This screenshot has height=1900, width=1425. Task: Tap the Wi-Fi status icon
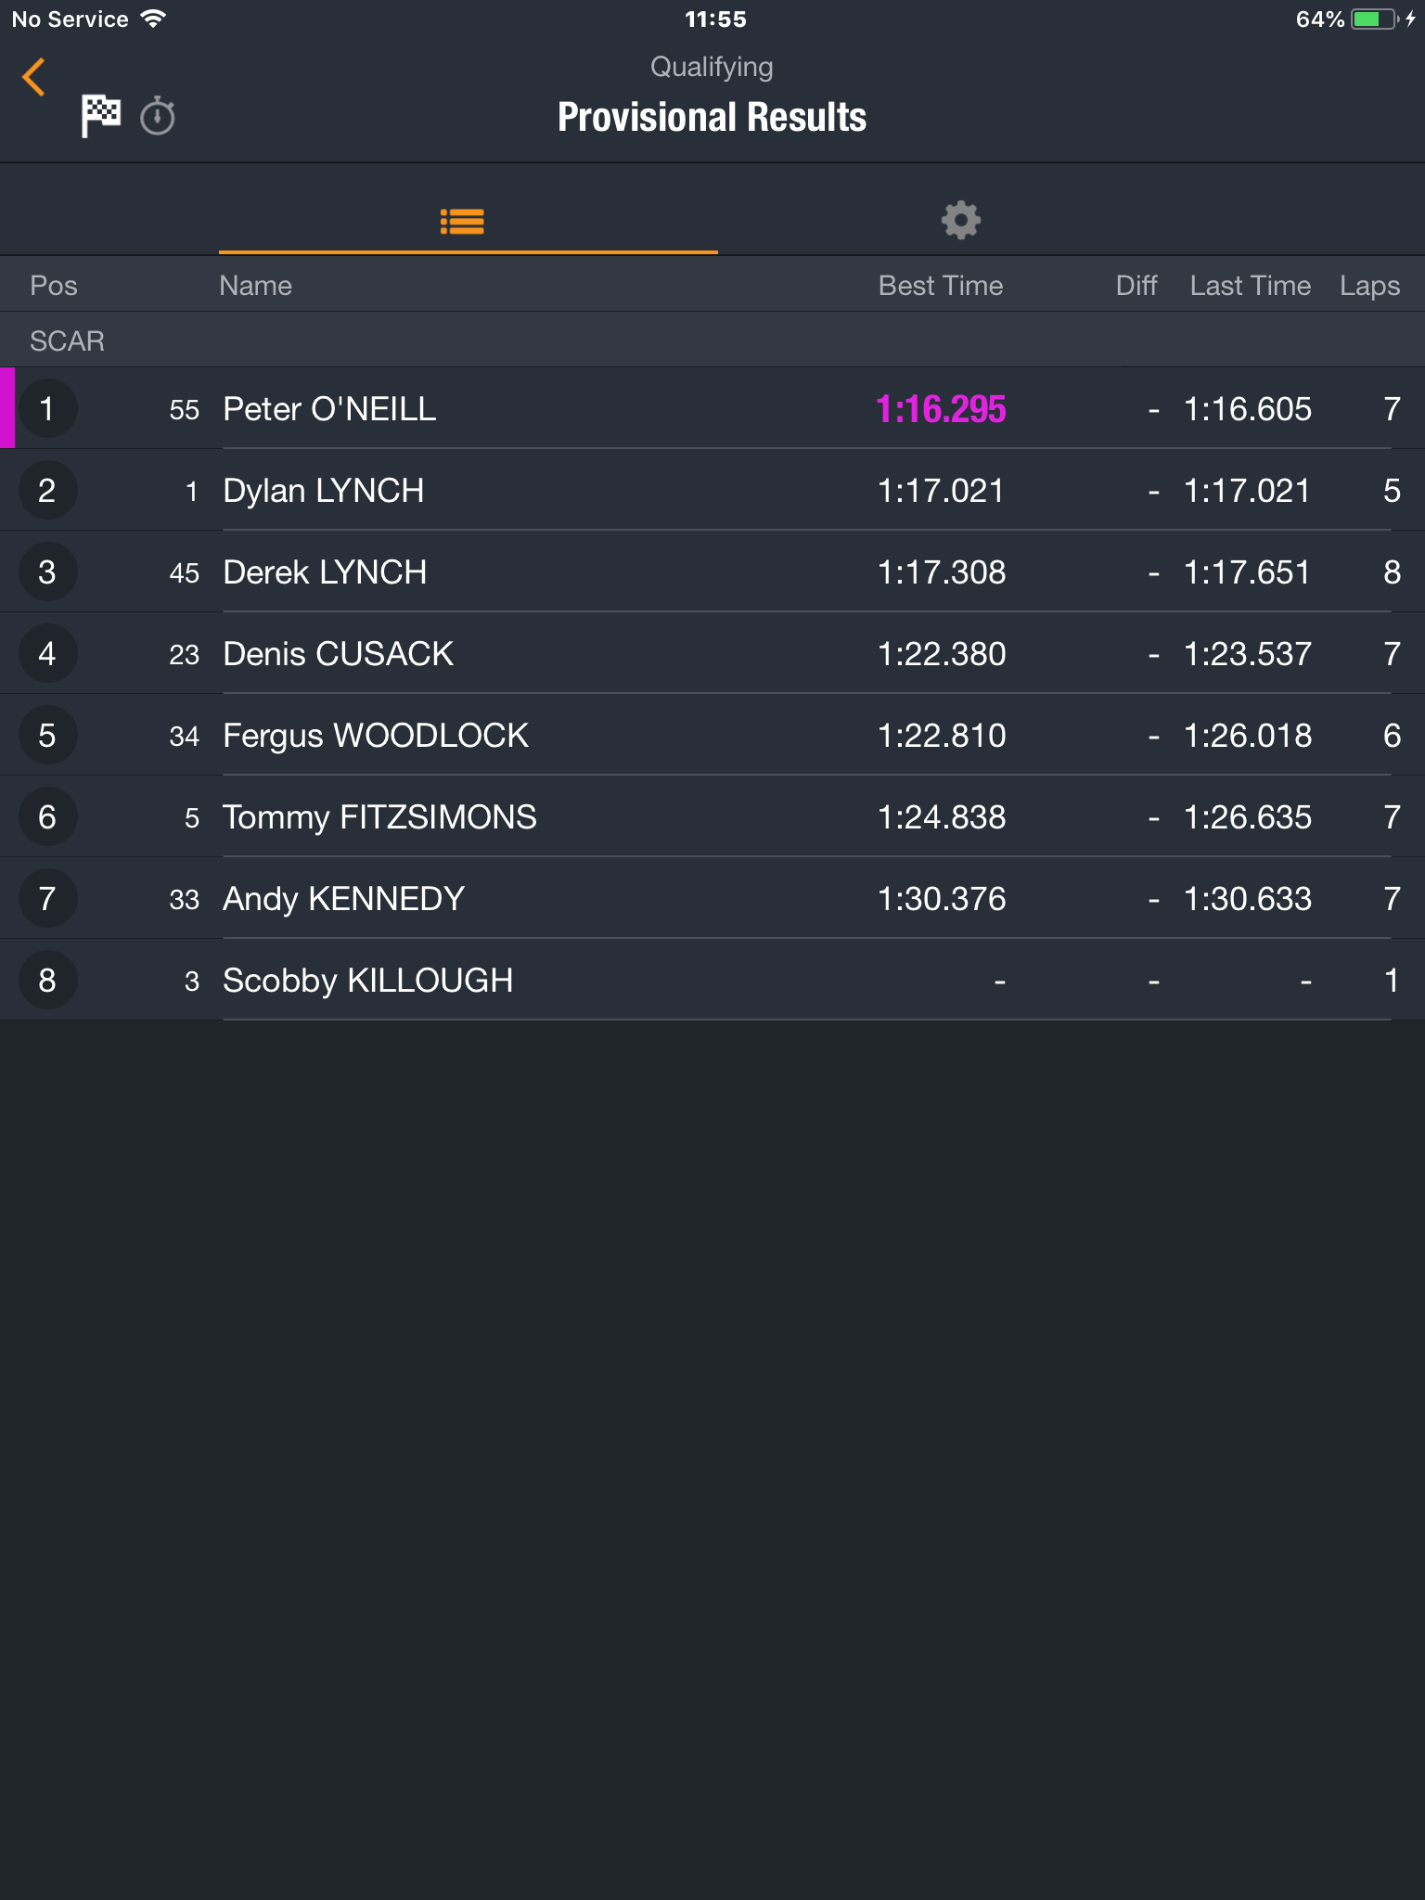coord(153,19)
